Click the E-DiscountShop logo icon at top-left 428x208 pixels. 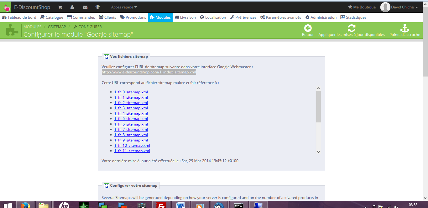pyautogui.click(x=6, y=7)
